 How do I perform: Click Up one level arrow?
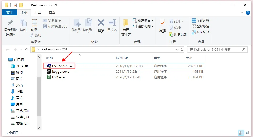click(27, 50)
